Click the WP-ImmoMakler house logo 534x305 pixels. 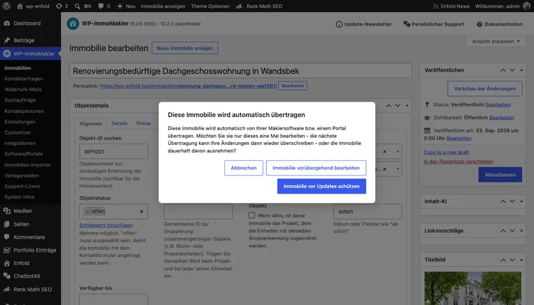click(x=73, y=24)
